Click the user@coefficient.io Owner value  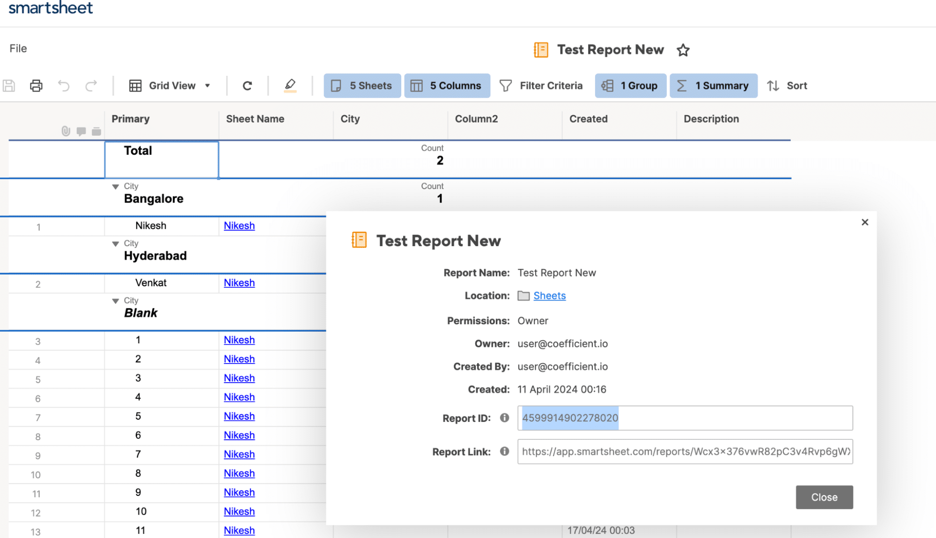(562, 343)
